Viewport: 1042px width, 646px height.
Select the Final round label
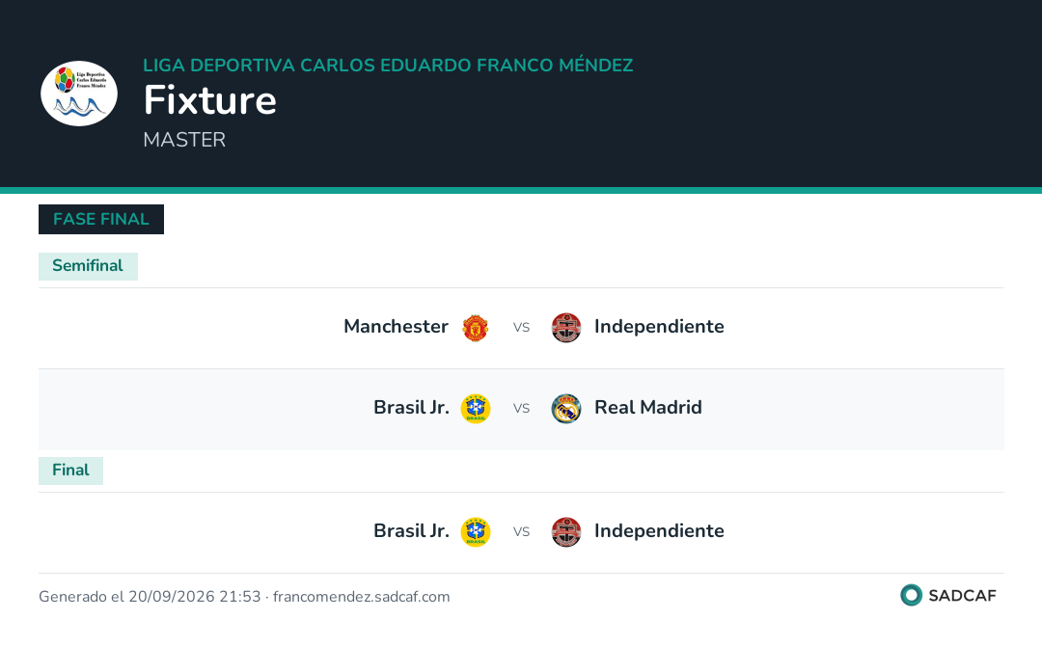(x=70, y=471)
